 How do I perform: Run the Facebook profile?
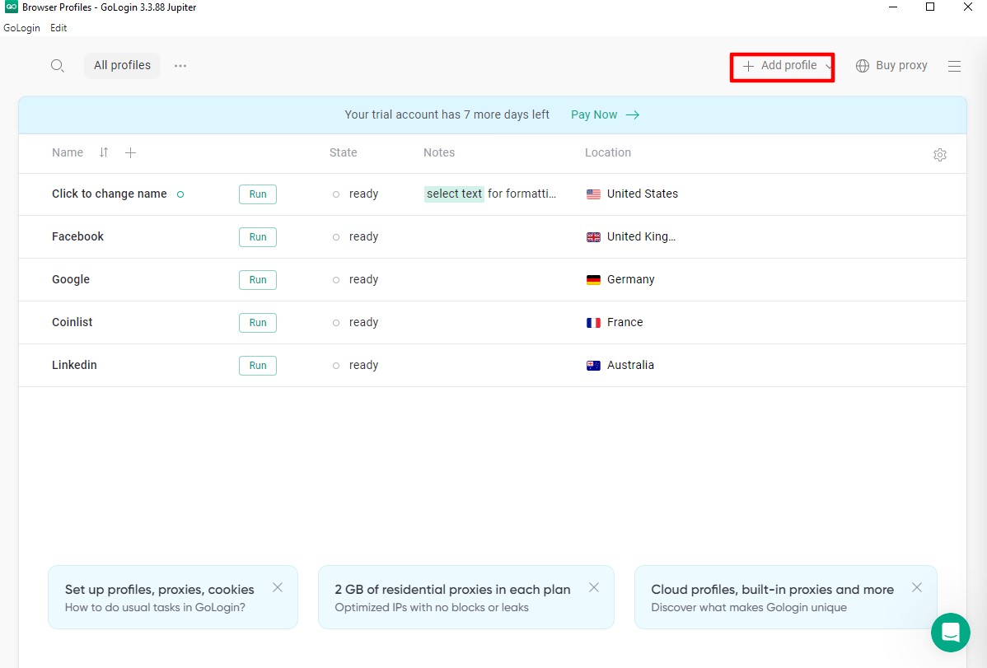click(258, 237)
